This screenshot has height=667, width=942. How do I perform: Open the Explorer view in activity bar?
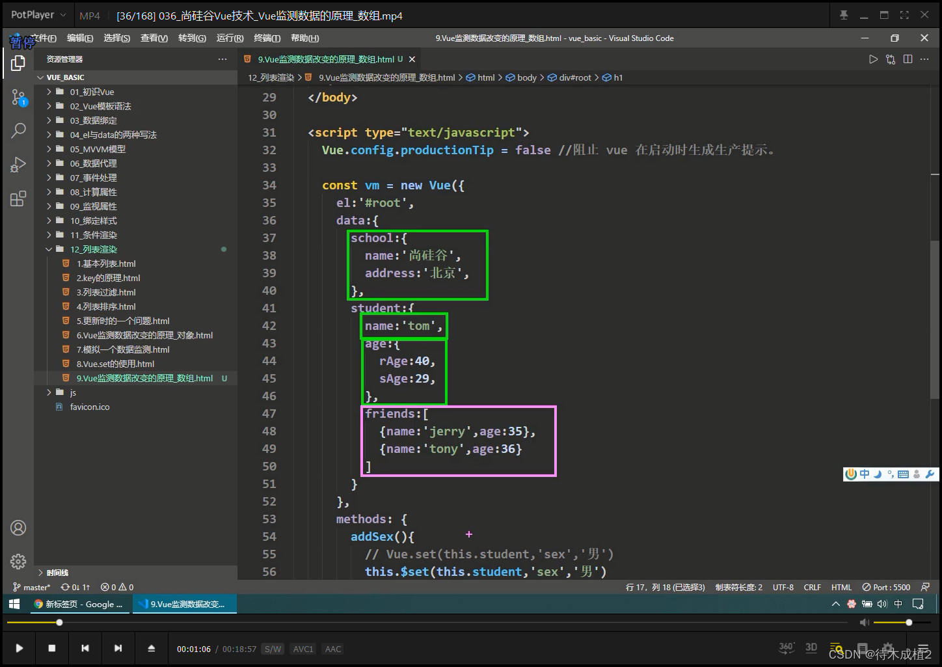(18, 63)
